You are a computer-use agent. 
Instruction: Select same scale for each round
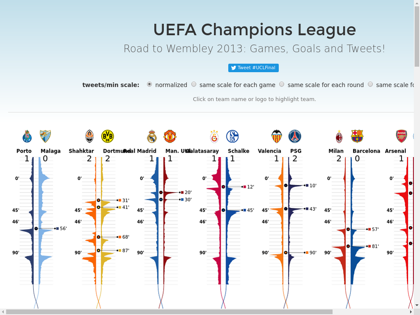coord(281,84)
